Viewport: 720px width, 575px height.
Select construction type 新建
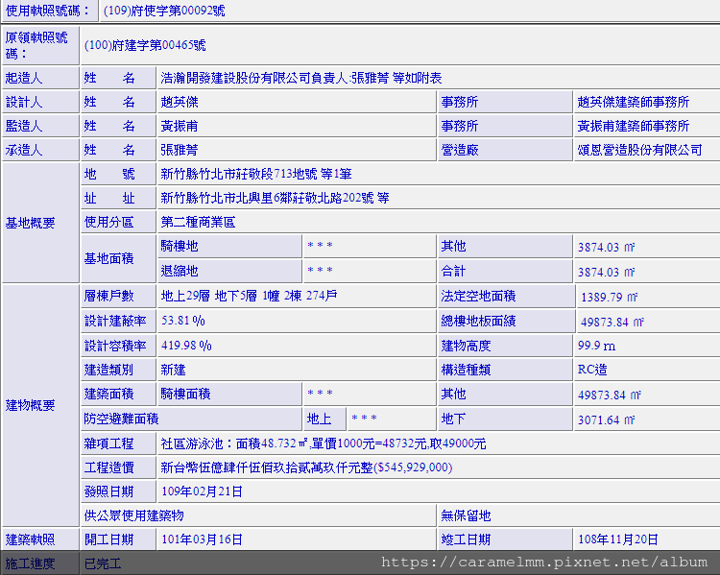(173, 370)
